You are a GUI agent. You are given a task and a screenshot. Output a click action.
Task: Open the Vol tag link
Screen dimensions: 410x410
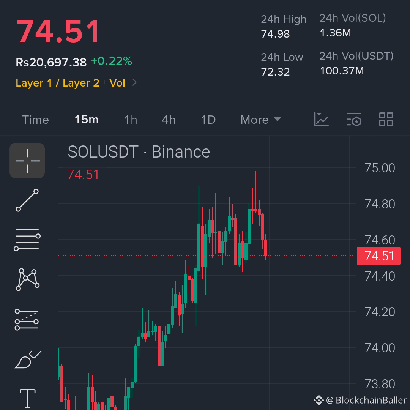[x=117, y=83]
